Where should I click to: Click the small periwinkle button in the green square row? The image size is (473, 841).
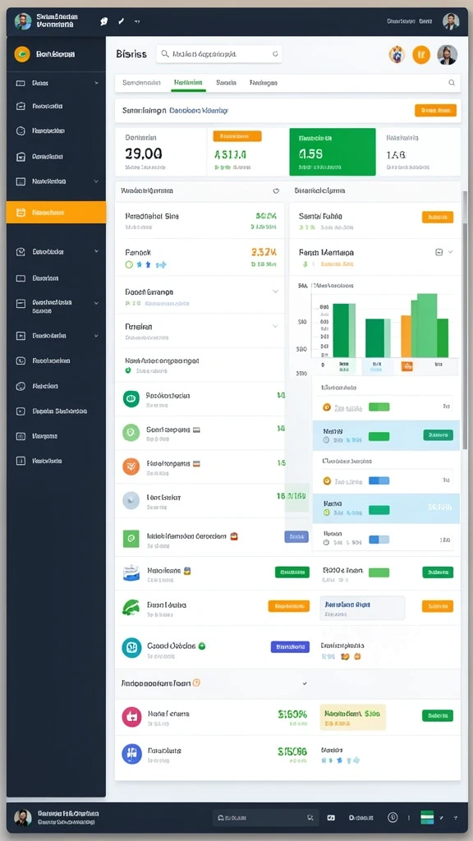[x=296, y=536]
